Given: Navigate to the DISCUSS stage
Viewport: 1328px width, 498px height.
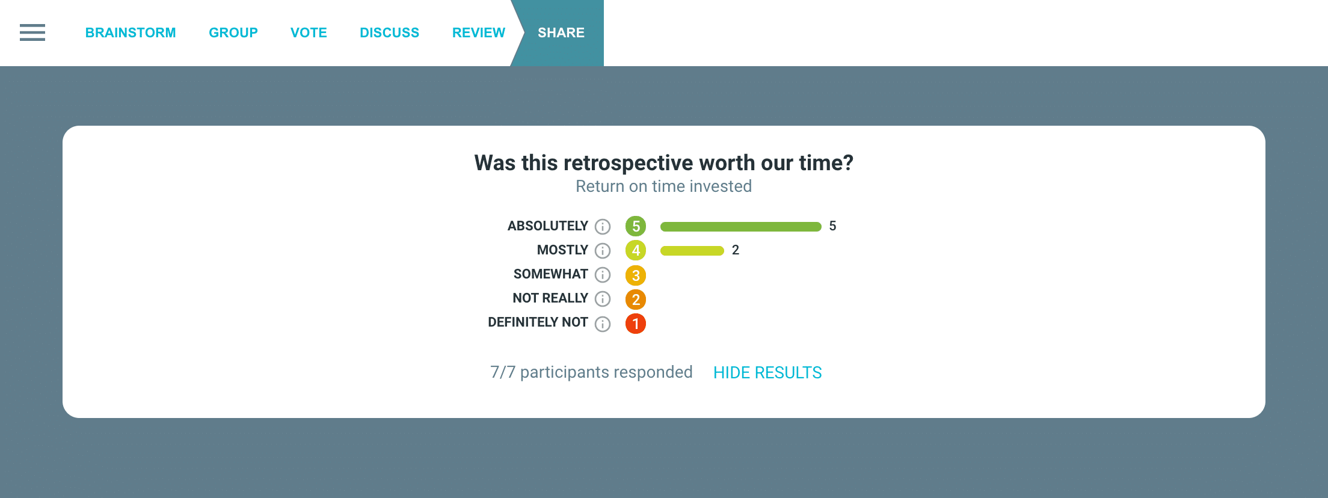Looking at the screenshot, I should click(390, 32).
